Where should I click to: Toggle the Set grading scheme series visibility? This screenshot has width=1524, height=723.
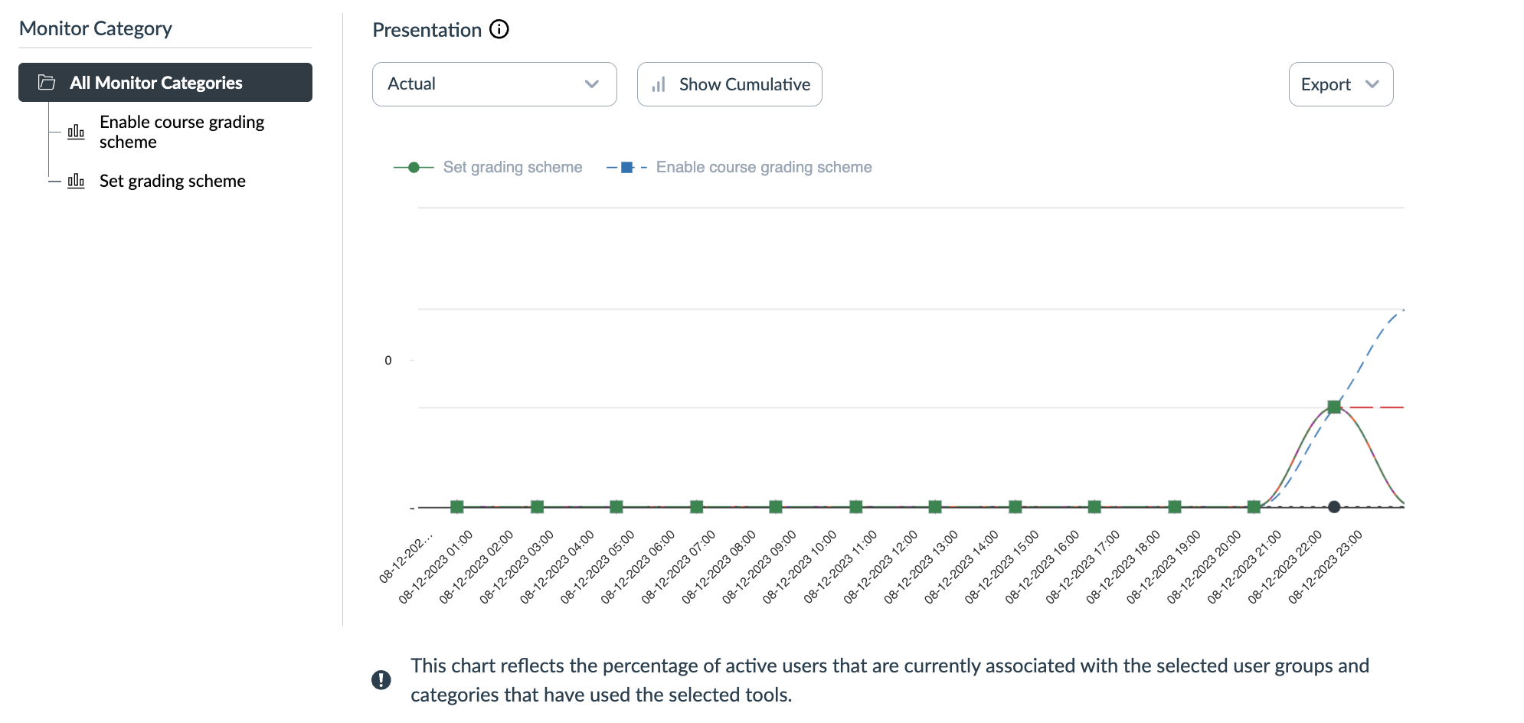512,166
